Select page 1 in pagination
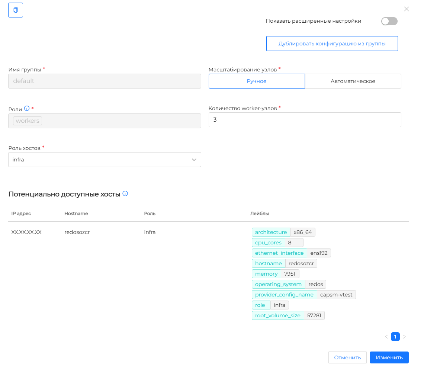Screen dimensions: 427x369 pos(395,337)
